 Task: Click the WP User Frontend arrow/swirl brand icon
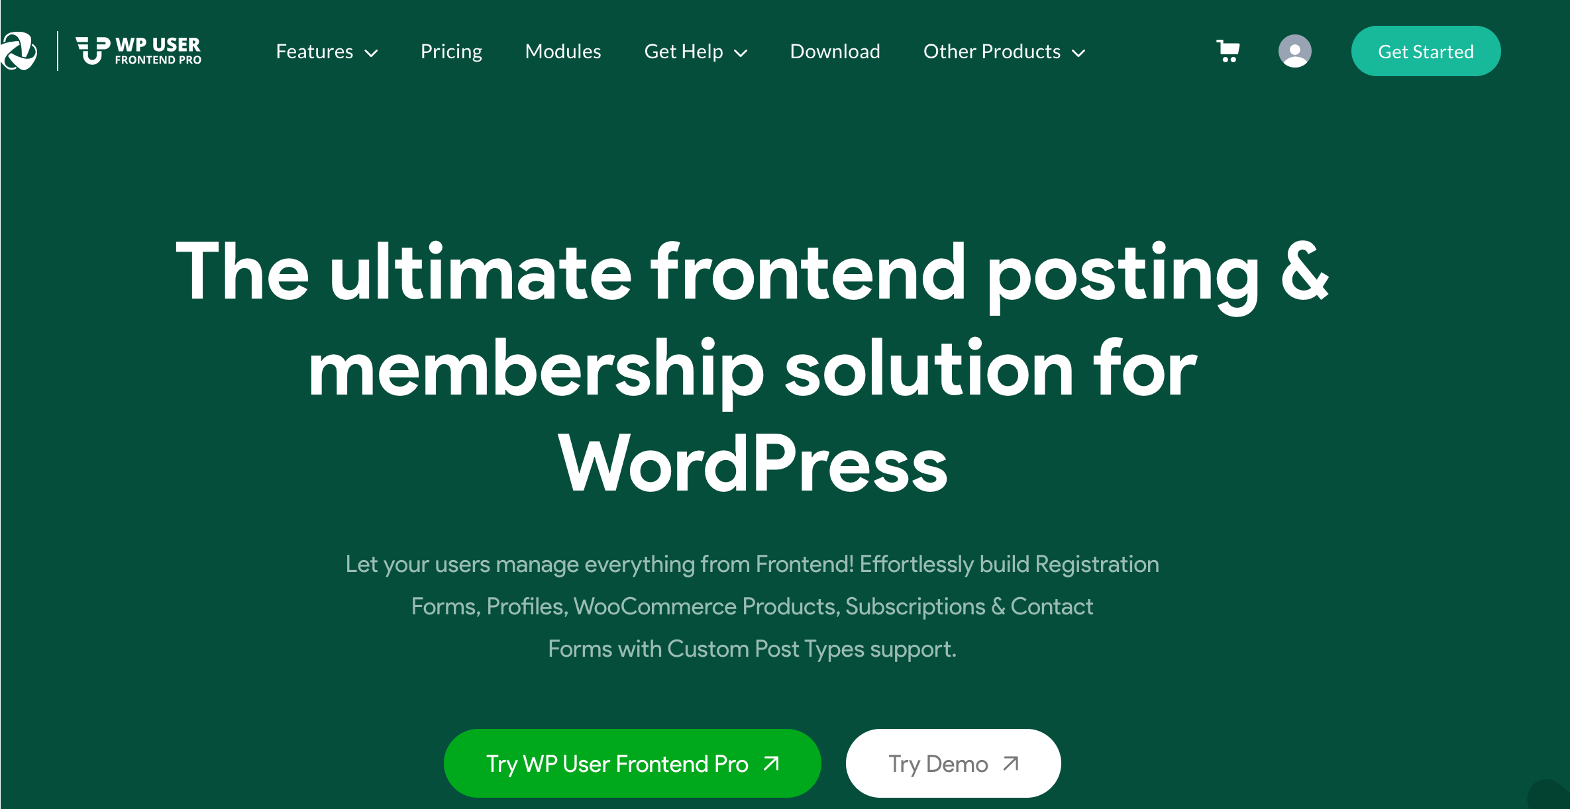tap(21, 50)
